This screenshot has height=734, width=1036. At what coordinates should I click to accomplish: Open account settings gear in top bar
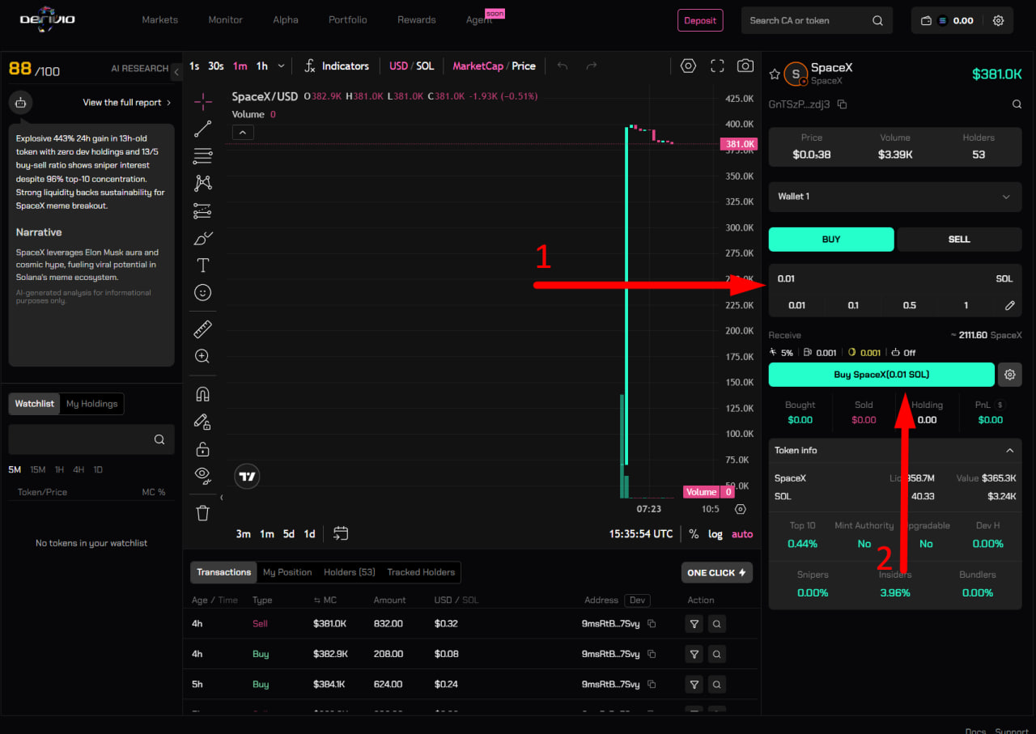point(999,21)
